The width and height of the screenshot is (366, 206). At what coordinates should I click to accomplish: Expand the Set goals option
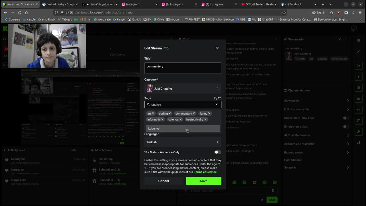317,167
